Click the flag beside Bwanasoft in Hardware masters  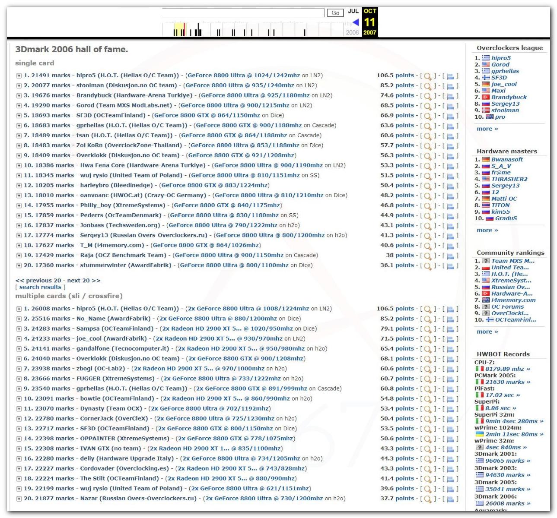(486, 159)
